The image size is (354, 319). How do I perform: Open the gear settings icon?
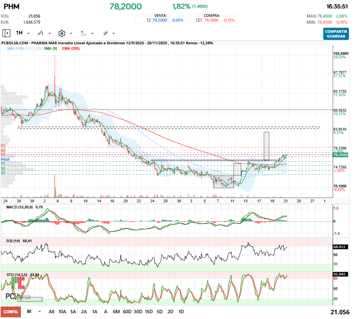(61, 33)
